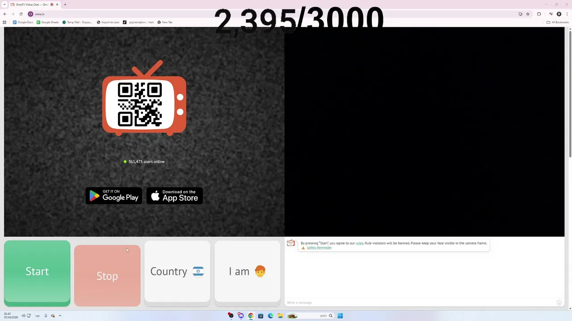Open the Chrome profile avatar

pos(559,14)
